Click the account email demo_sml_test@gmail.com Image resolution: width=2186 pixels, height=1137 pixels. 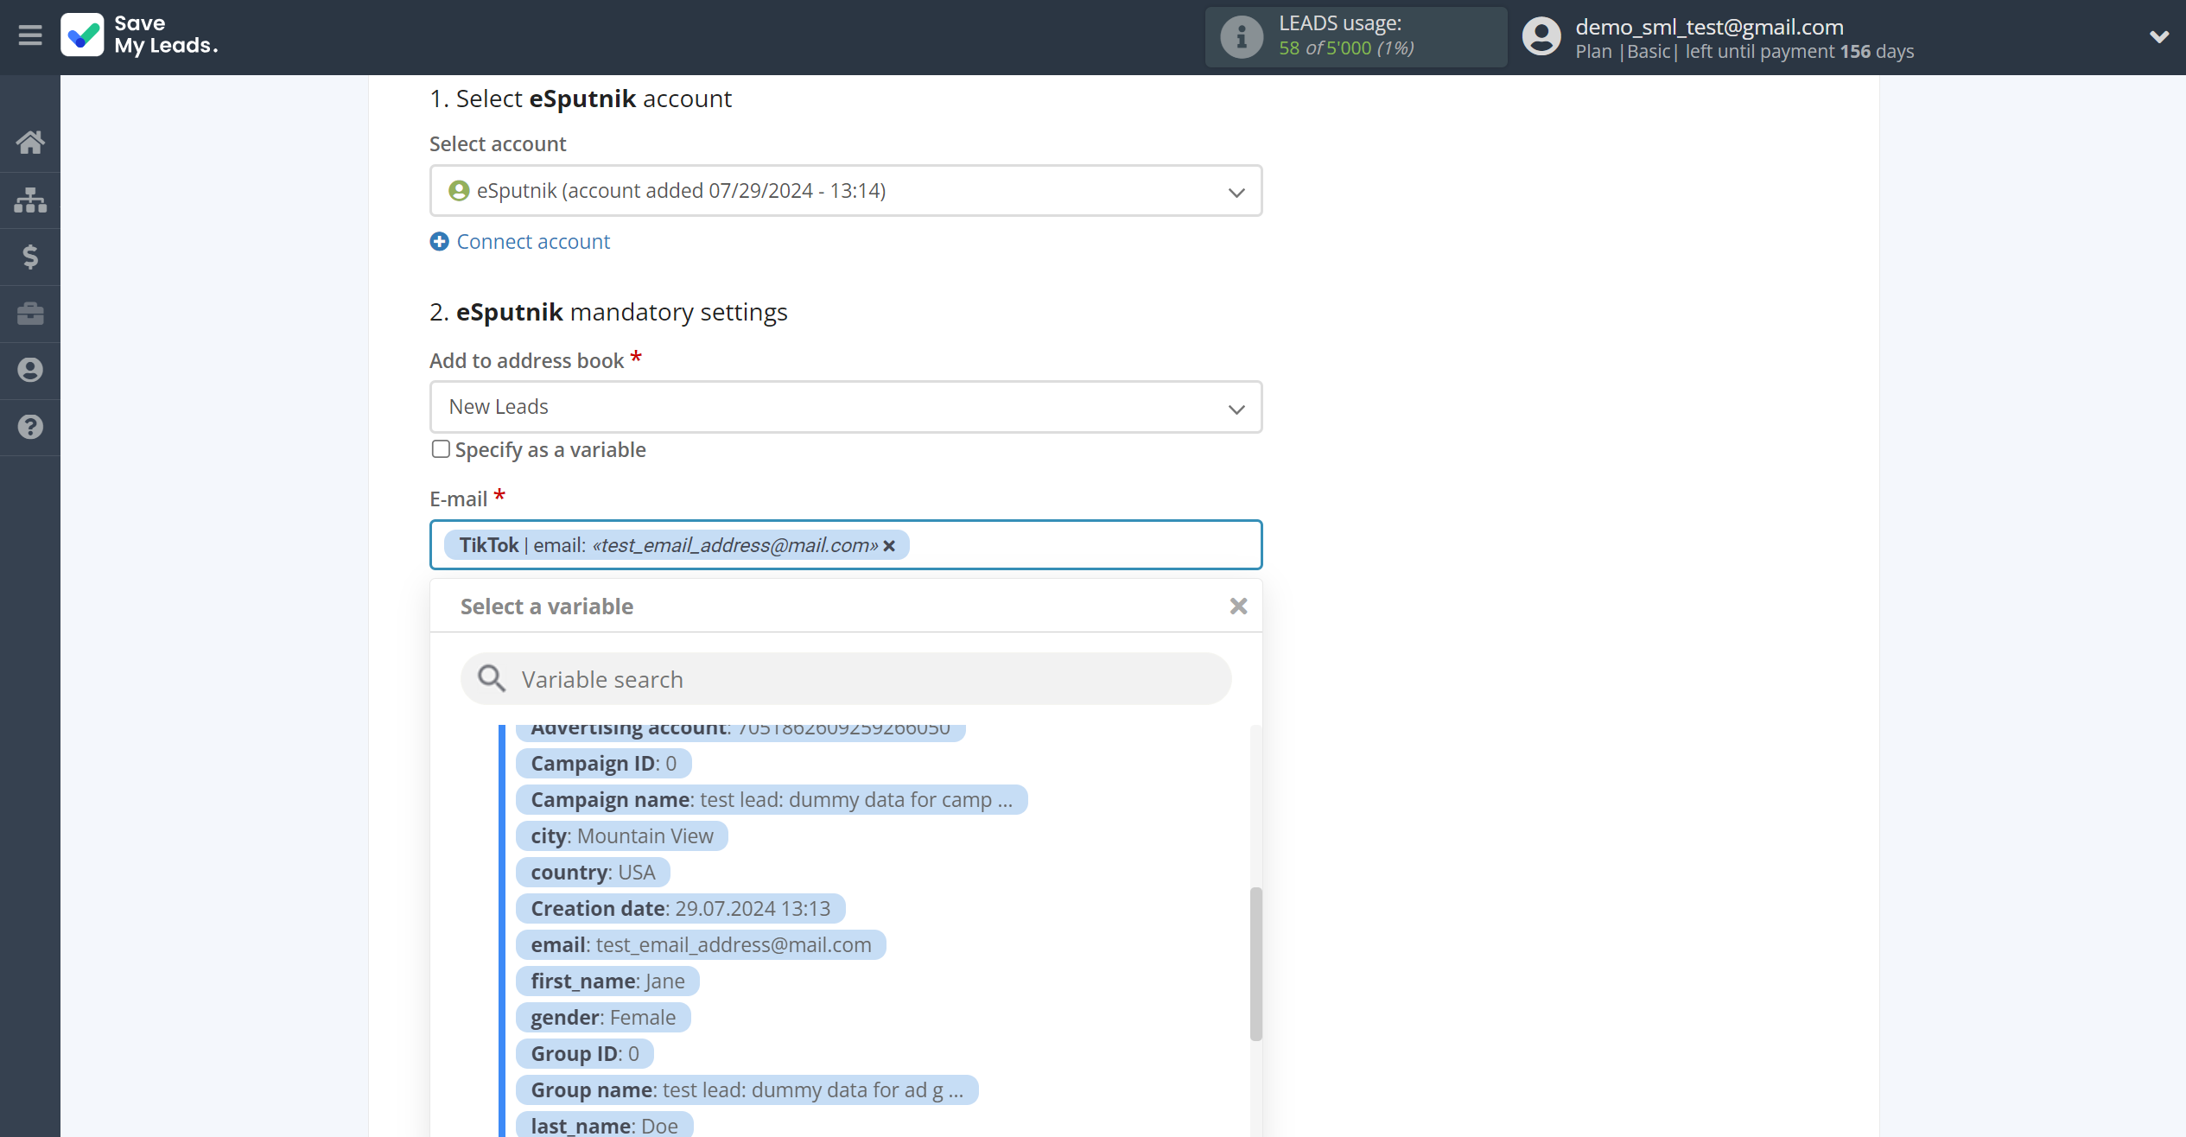[1709, 27]
